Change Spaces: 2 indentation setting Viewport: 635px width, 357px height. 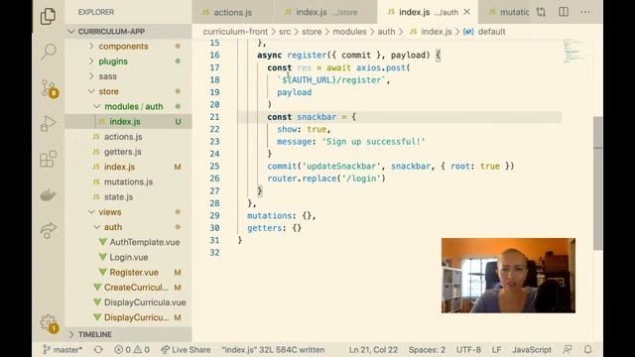tap(427, 350)
